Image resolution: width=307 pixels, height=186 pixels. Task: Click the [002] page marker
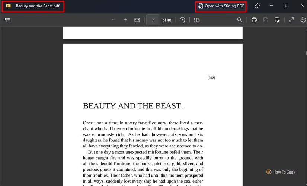pos(211,78)
